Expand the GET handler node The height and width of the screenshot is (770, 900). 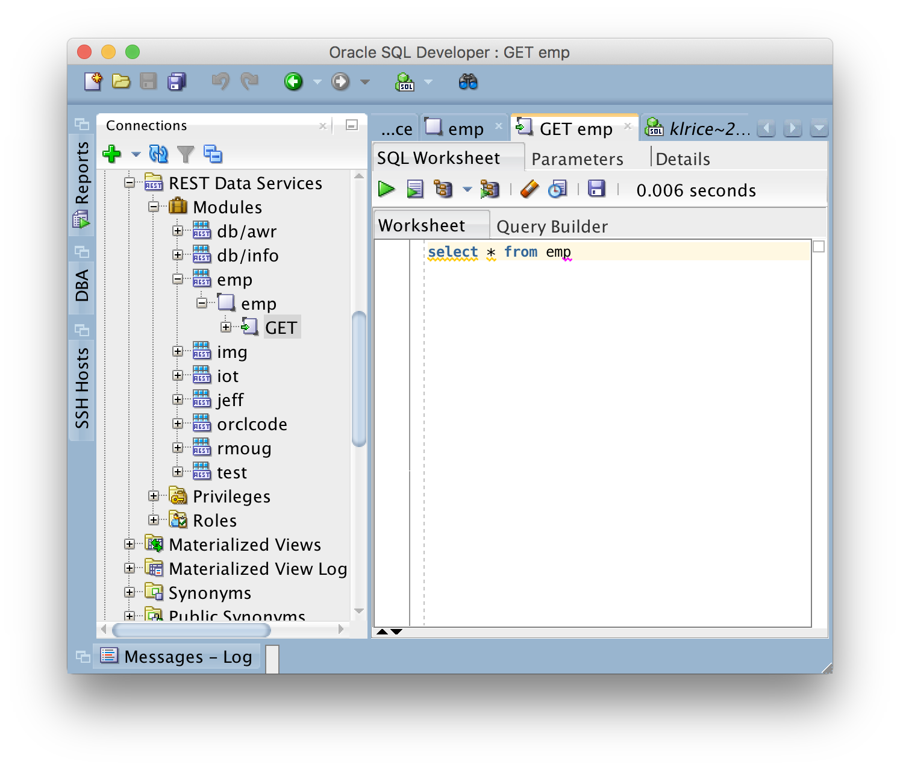[x=226, y=327]
